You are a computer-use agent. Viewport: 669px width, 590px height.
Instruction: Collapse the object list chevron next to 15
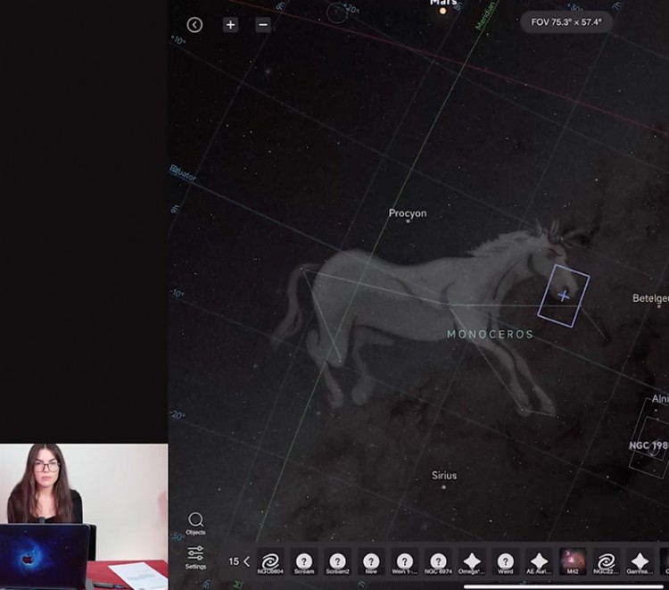pos(246,561)
